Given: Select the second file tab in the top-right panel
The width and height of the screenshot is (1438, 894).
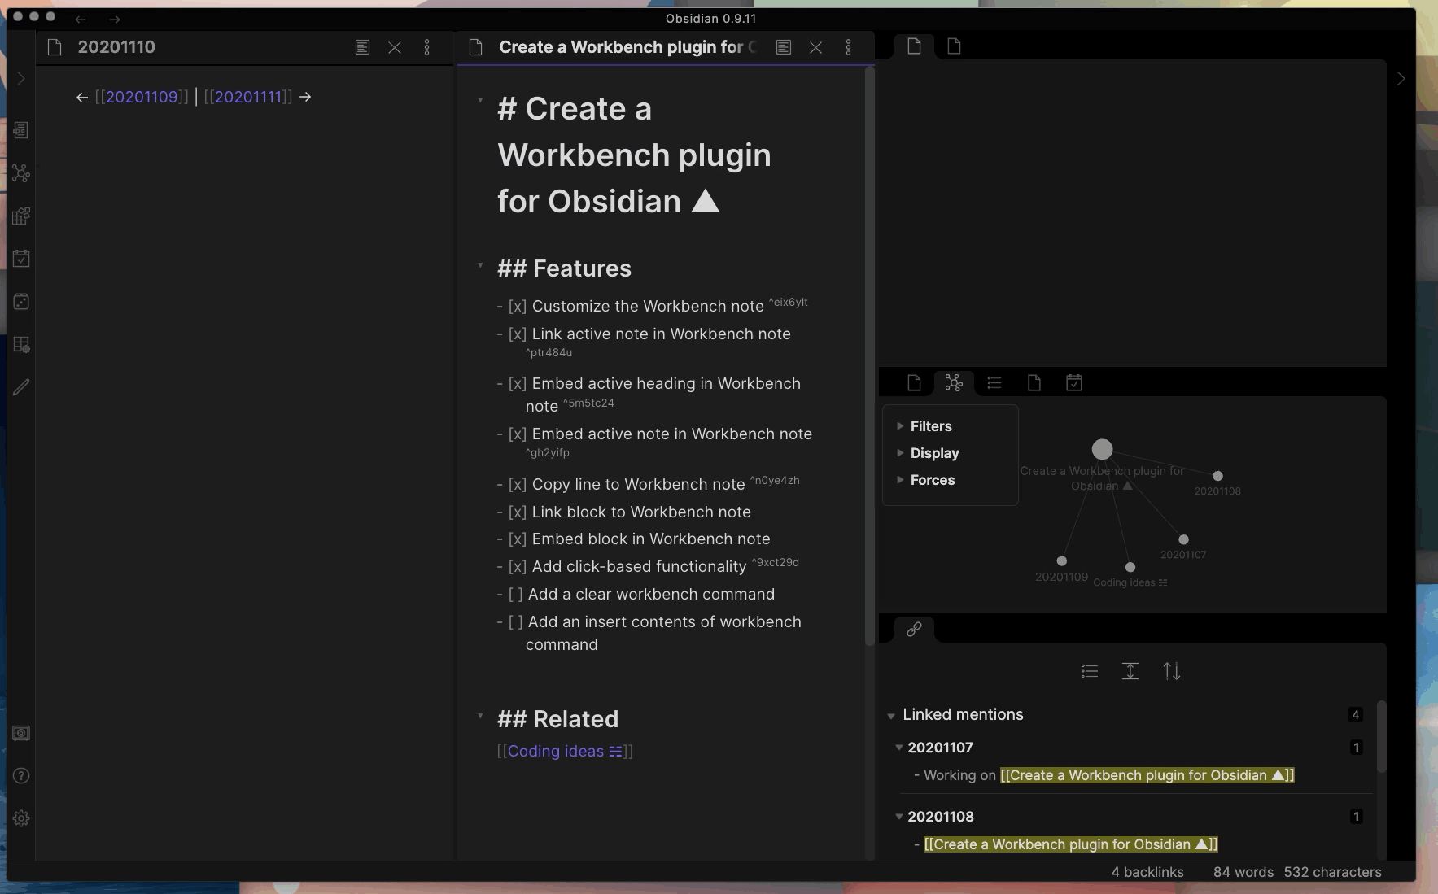Looking at the screenshot, I should click(955, 46).
